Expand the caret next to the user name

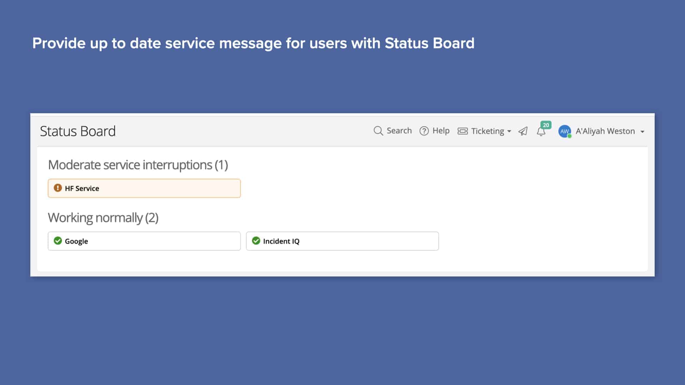[643, 132]
